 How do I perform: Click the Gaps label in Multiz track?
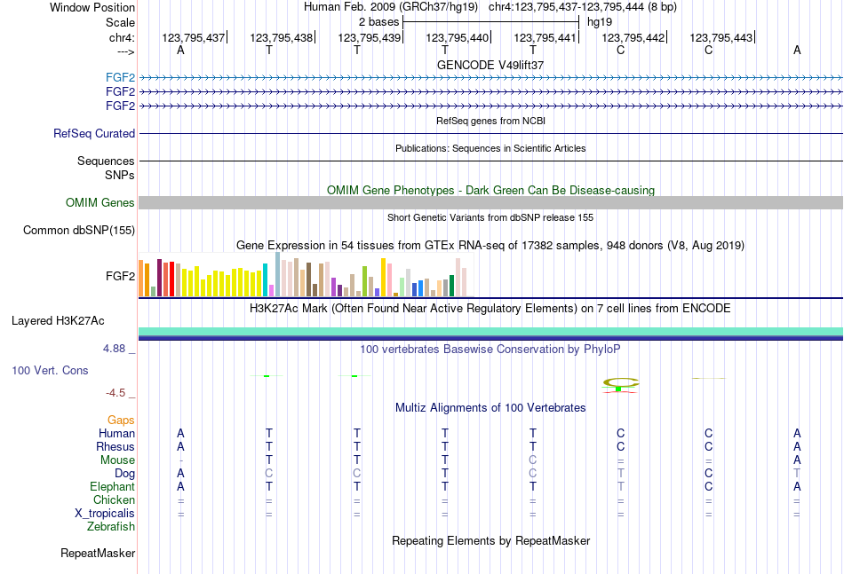click(x=121, y=420)
